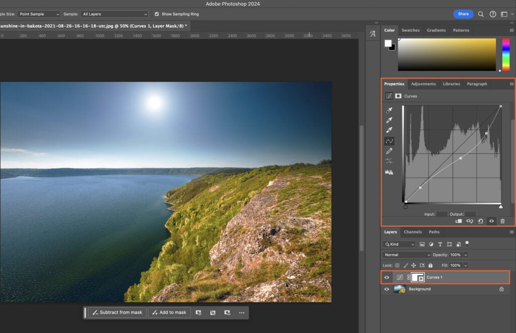Delete the adjustment layer via trash icon

502,221
